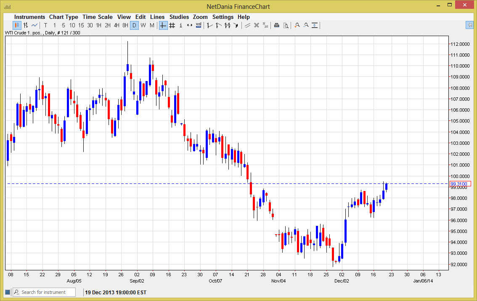This screenshot has width=477, height=301.
Task: Open the Studies menu
Action: (179, 17)
